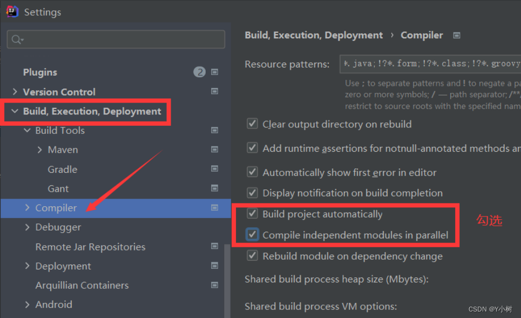Click the settings search field
The width and height of the screenshot is (521, 318).
point(116,39)
